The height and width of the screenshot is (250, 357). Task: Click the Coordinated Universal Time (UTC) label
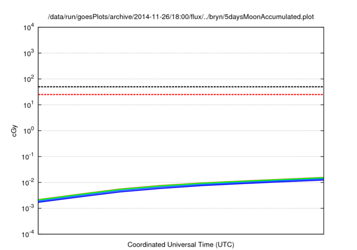point(181,244)
